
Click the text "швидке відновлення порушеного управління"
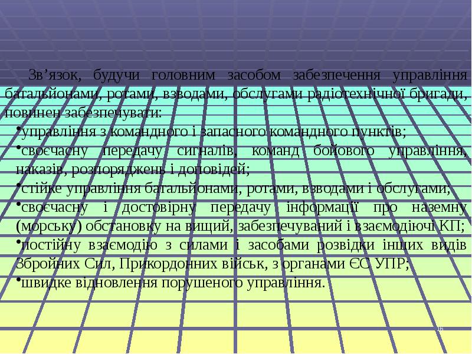172,283
